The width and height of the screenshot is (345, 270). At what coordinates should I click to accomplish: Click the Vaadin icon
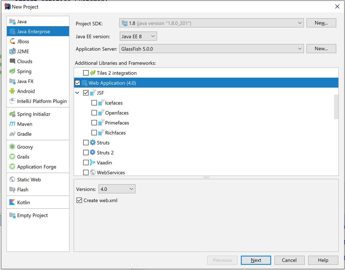(x=93, y=162)
